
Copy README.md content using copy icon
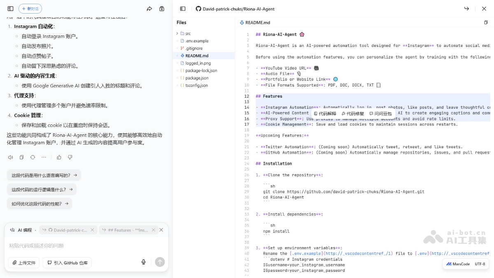[x=486, y=23]
